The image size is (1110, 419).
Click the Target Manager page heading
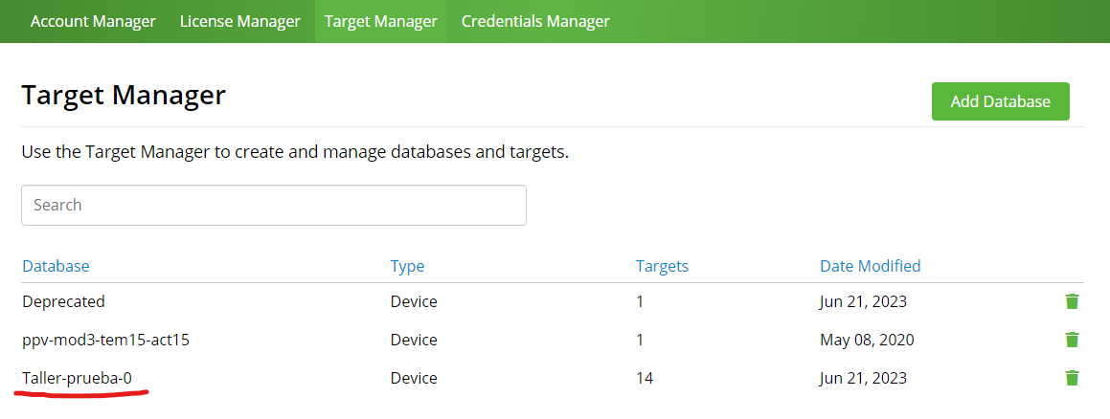pyautogui.click(x=124, y=96)
